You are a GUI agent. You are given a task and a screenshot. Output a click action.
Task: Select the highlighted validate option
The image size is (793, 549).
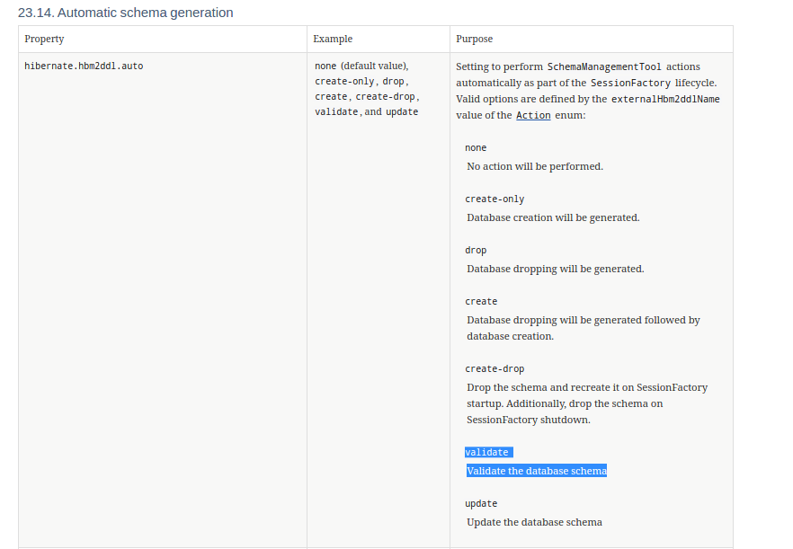tap(486, 452)
